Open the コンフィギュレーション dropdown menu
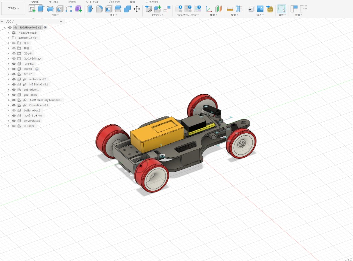353x261 pixels. pyautogui.click(x=188, y=15)
